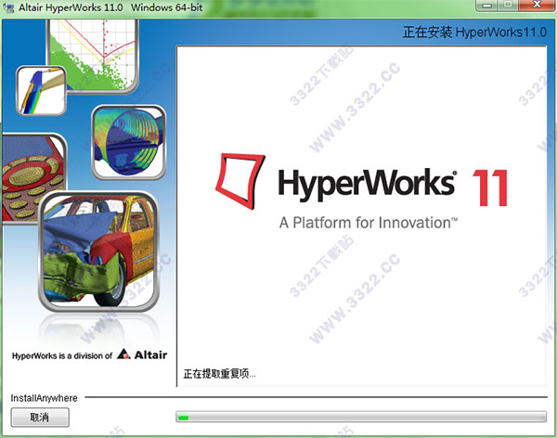Close the installer window

coord(537,6)
